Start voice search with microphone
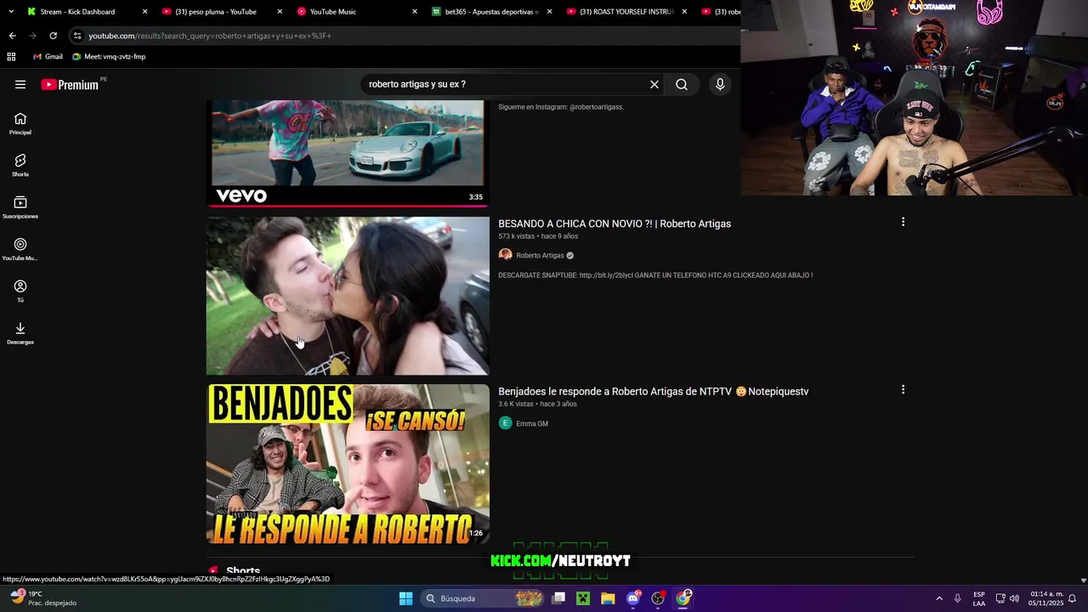The image size is (1088, 612). tap(720, 84)
